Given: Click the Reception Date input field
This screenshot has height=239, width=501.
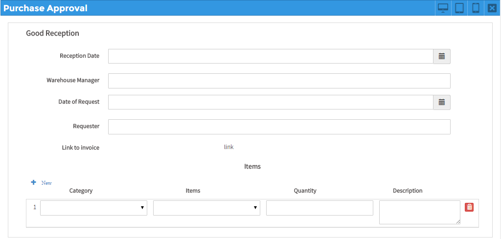Looking at the screenshot, I should pyautogui.click(x=270, y=56).
